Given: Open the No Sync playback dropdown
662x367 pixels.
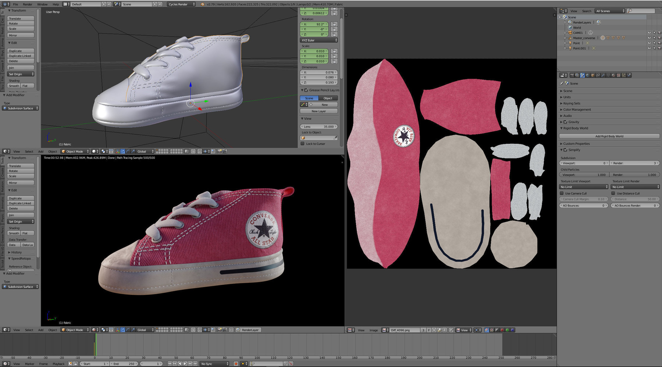Looking at the screenshot, I should point(215,364).
